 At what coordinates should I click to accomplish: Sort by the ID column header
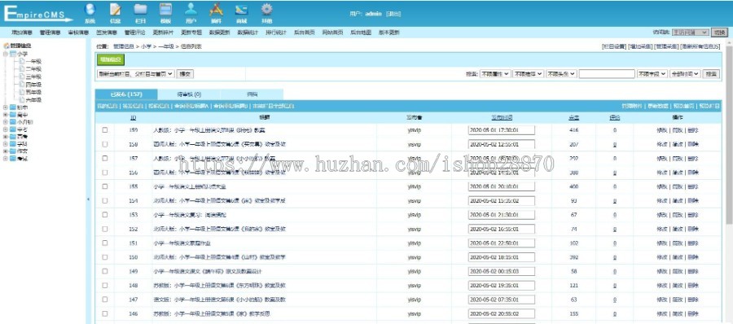point(134,118)
